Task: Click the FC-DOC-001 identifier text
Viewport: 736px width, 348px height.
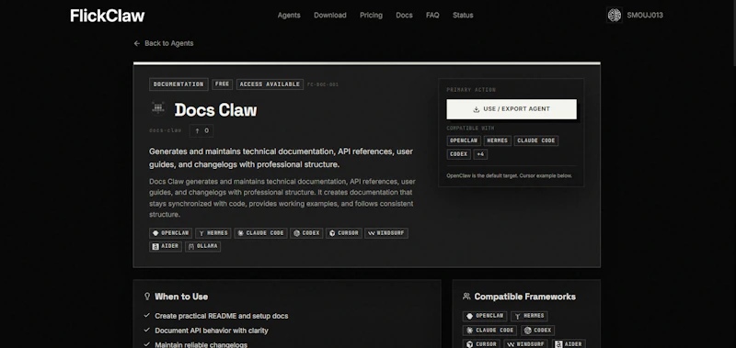Action: pos(323,84)
